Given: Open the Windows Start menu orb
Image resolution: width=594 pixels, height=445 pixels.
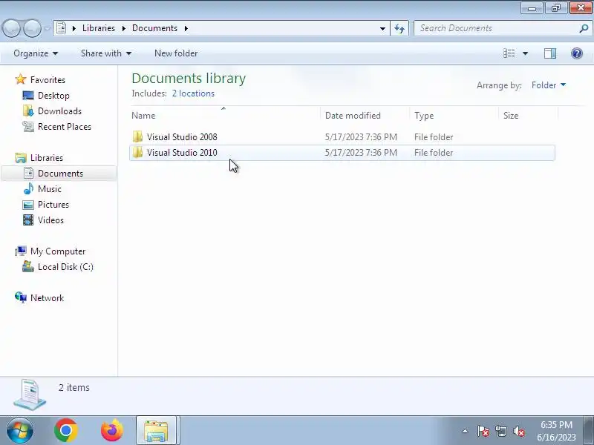Looking at the screenshot, I should click(x=20, y=430).
